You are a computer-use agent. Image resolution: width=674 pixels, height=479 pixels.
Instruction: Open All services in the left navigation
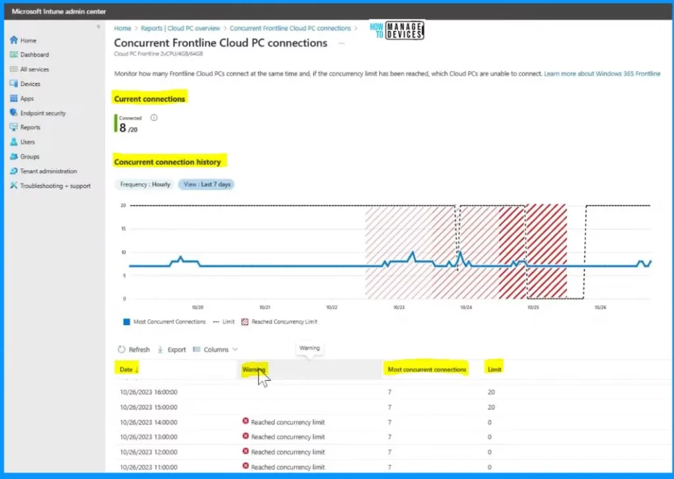pyautogui.click(x=34, y=69)
